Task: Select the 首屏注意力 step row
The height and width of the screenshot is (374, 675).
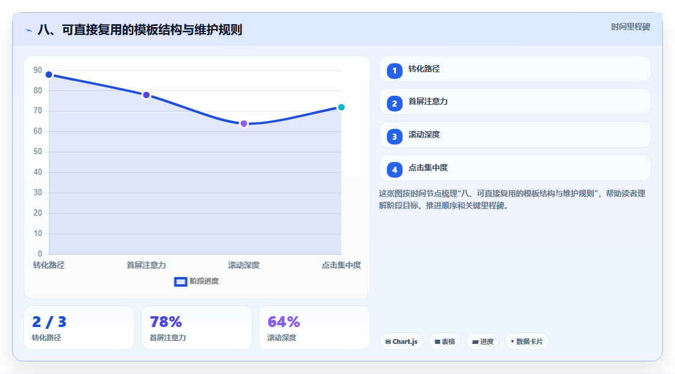Action: coord(515,102)
